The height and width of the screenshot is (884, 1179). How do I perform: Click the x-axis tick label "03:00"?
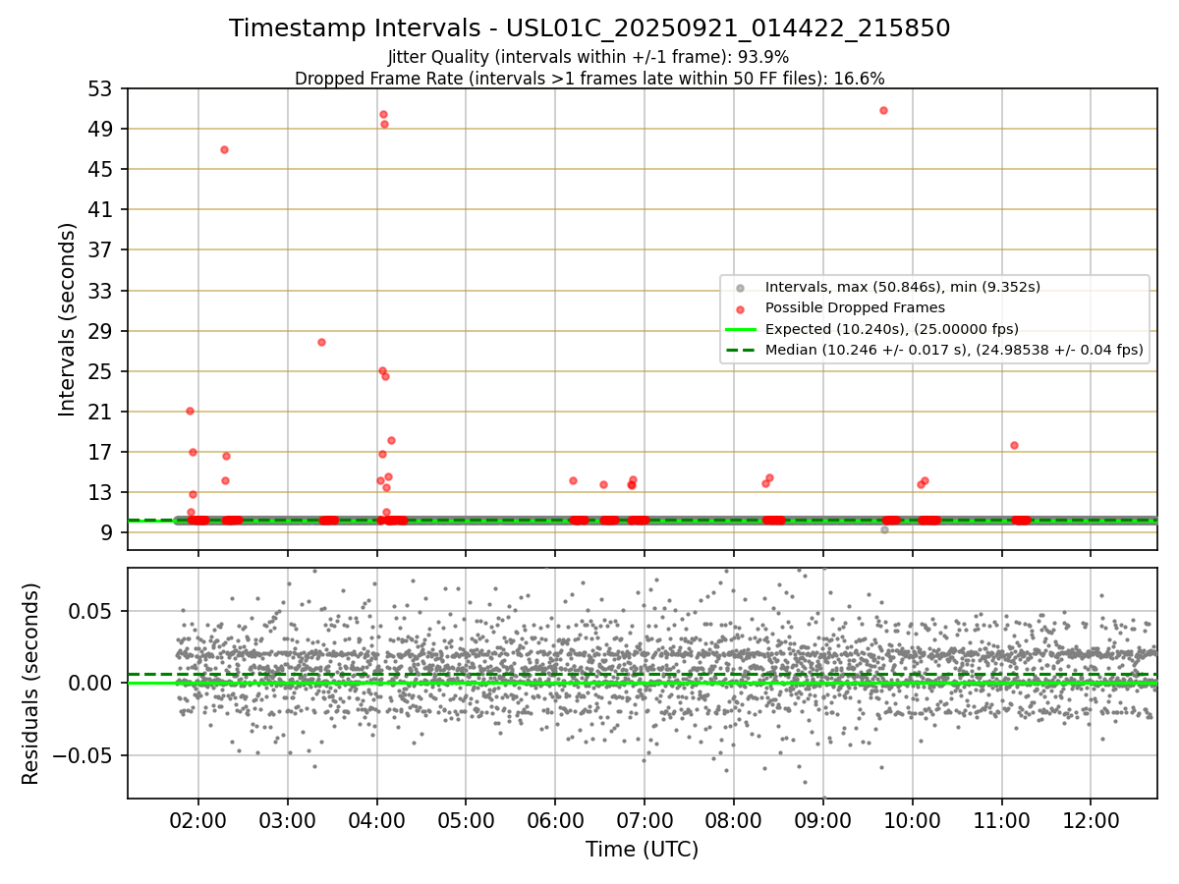[x=288, y=821]
